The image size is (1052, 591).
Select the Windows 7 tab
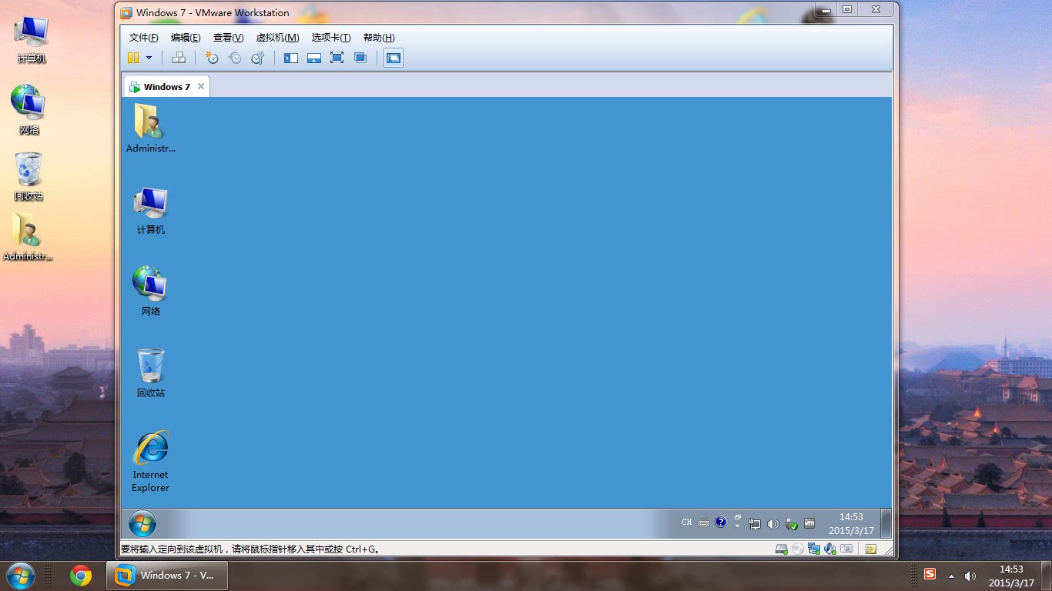166,86
